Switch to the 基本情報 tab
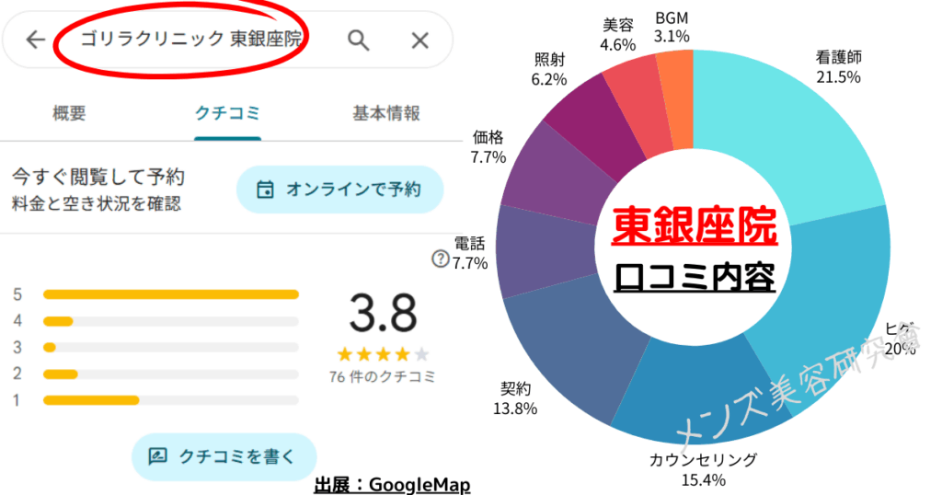The width and height of the screenshot is (942, 495). click(386, 113)
